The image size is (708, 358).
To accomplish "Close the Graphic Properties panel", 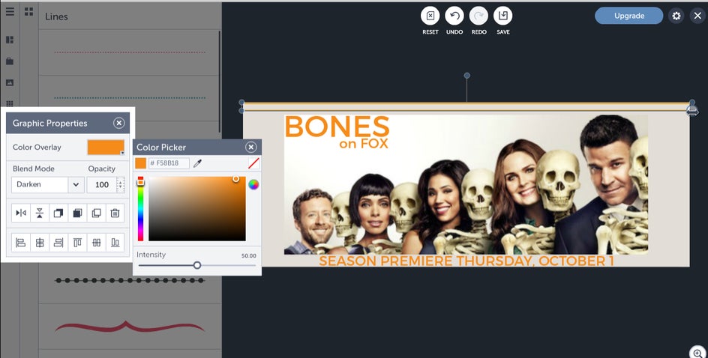I will 118,123.
